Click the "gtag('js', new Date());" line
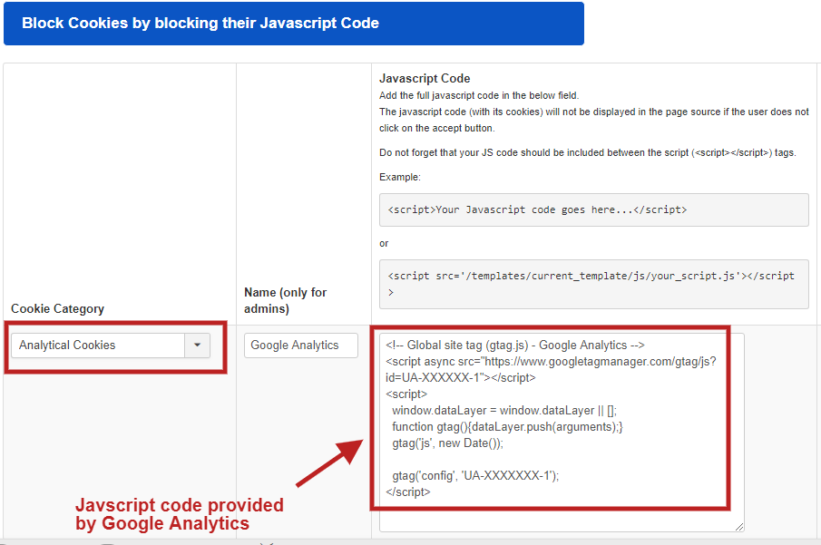This screenshot has height=545, width=821. pyautogui.click(x=447, y=443)
